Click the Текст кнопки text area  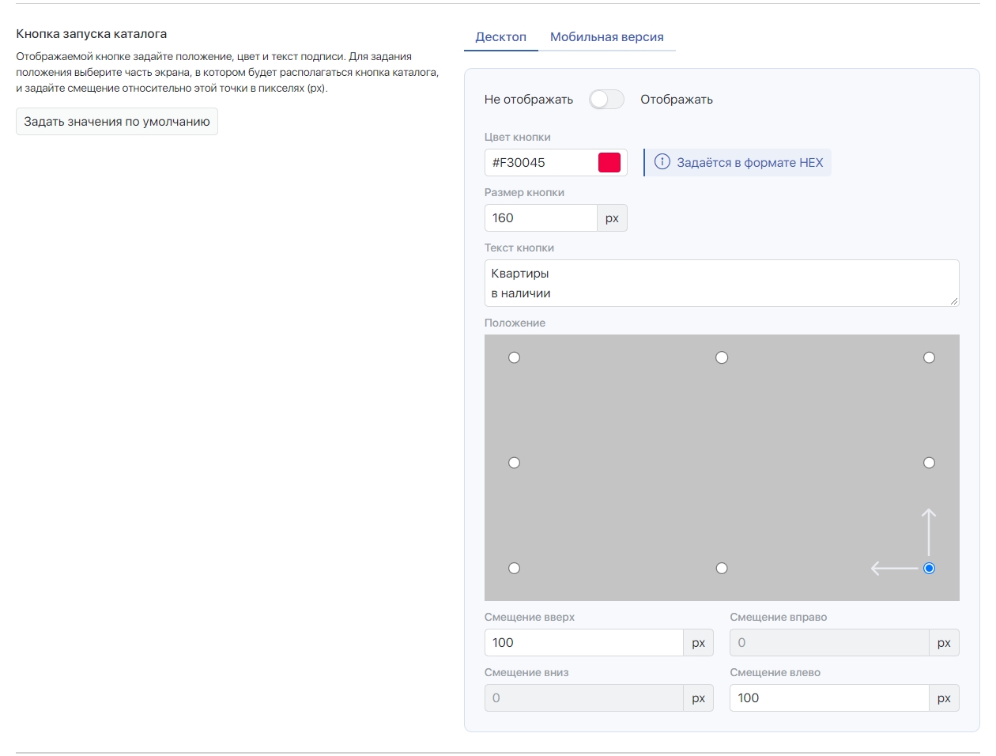tap(721, 283)
